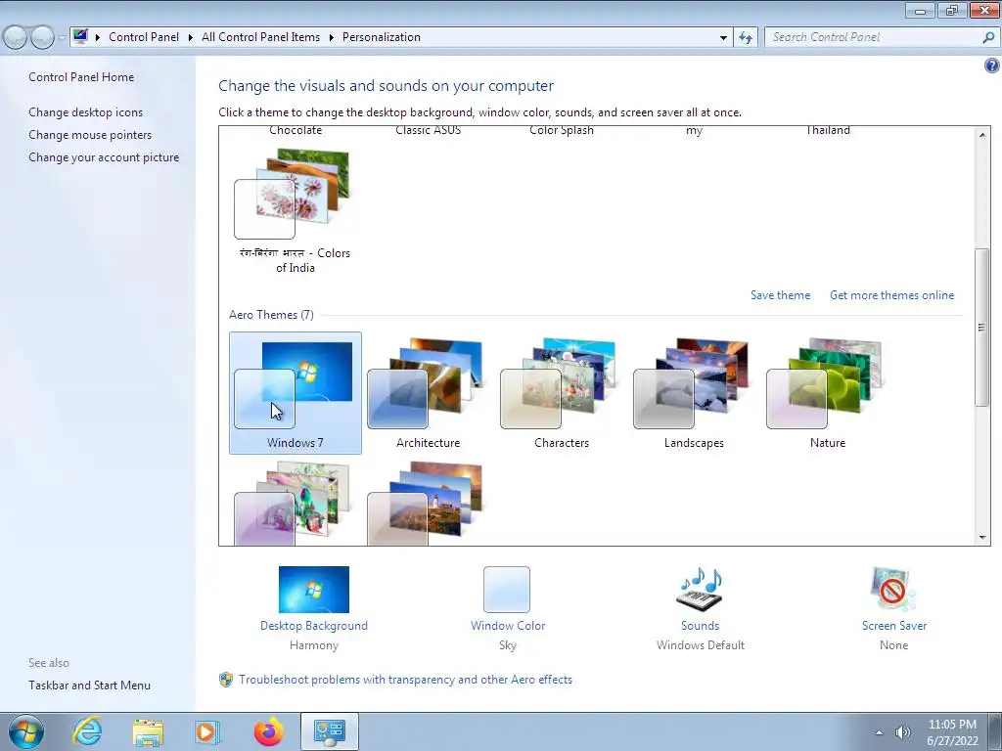Click Windows Default under Sounds
1002x751 pixels.
[700, 645]
